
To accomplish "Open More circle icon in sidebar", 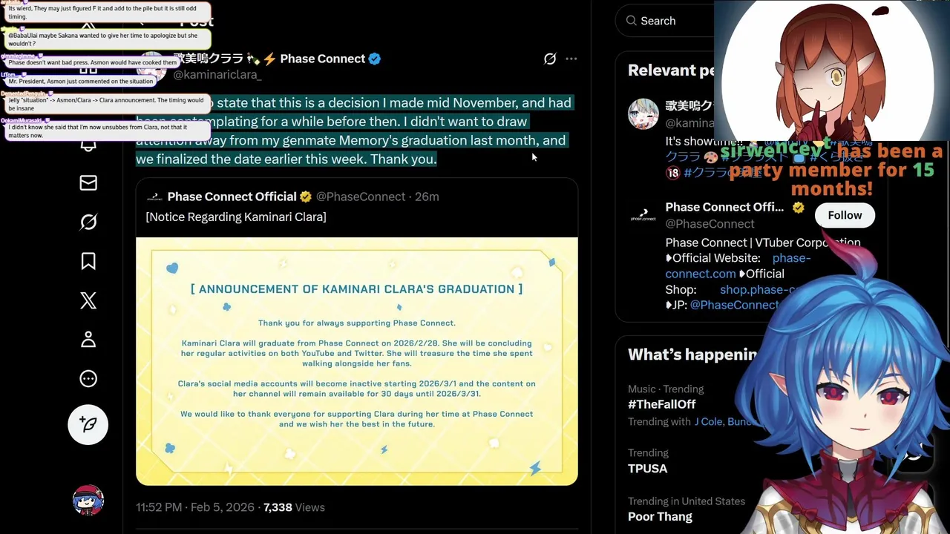I will 88,379.
